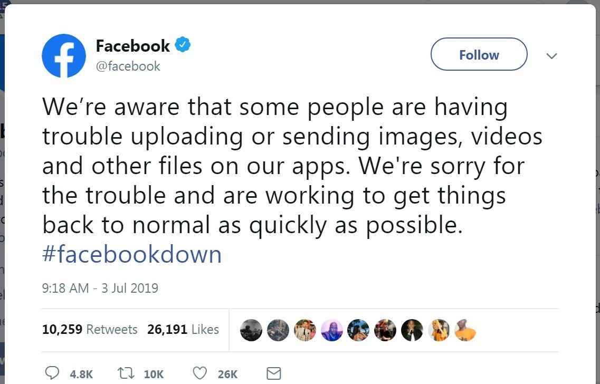
Task: Retweet using the retweet arrows icon
Action: click(126, 373)
